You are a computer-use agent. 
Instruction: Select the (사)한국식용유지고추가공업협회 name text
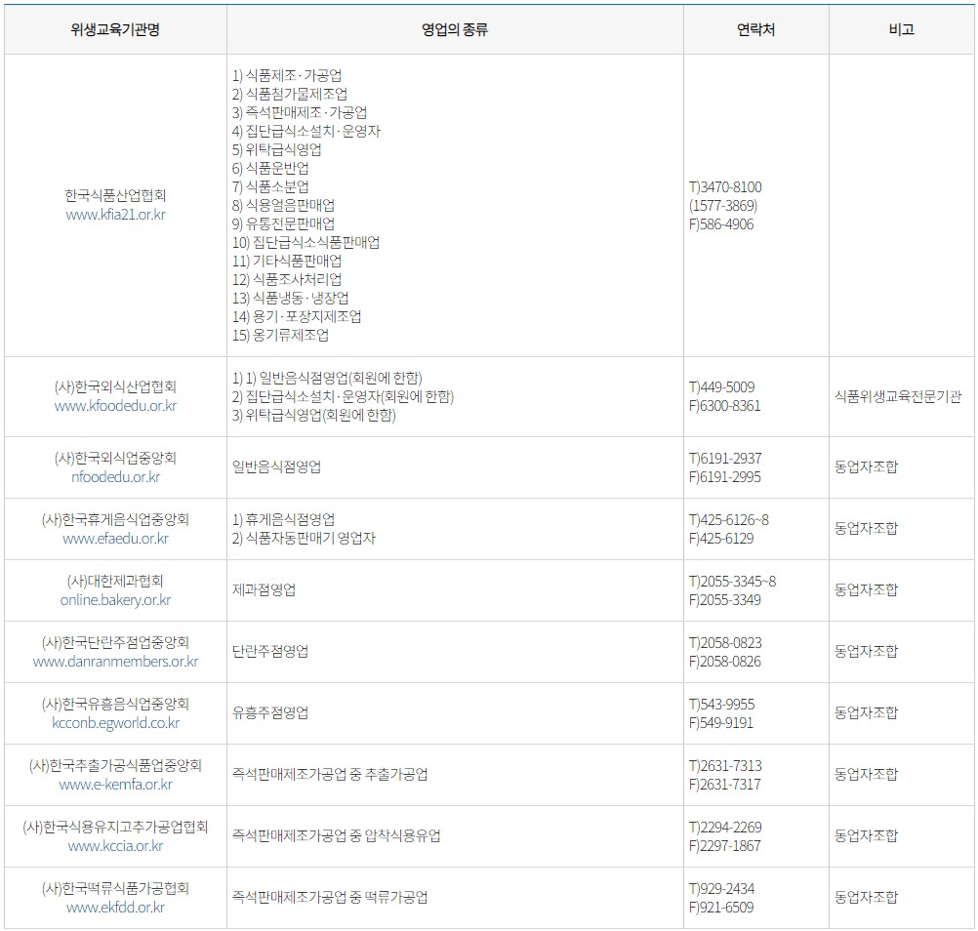[x=115, y=828]
